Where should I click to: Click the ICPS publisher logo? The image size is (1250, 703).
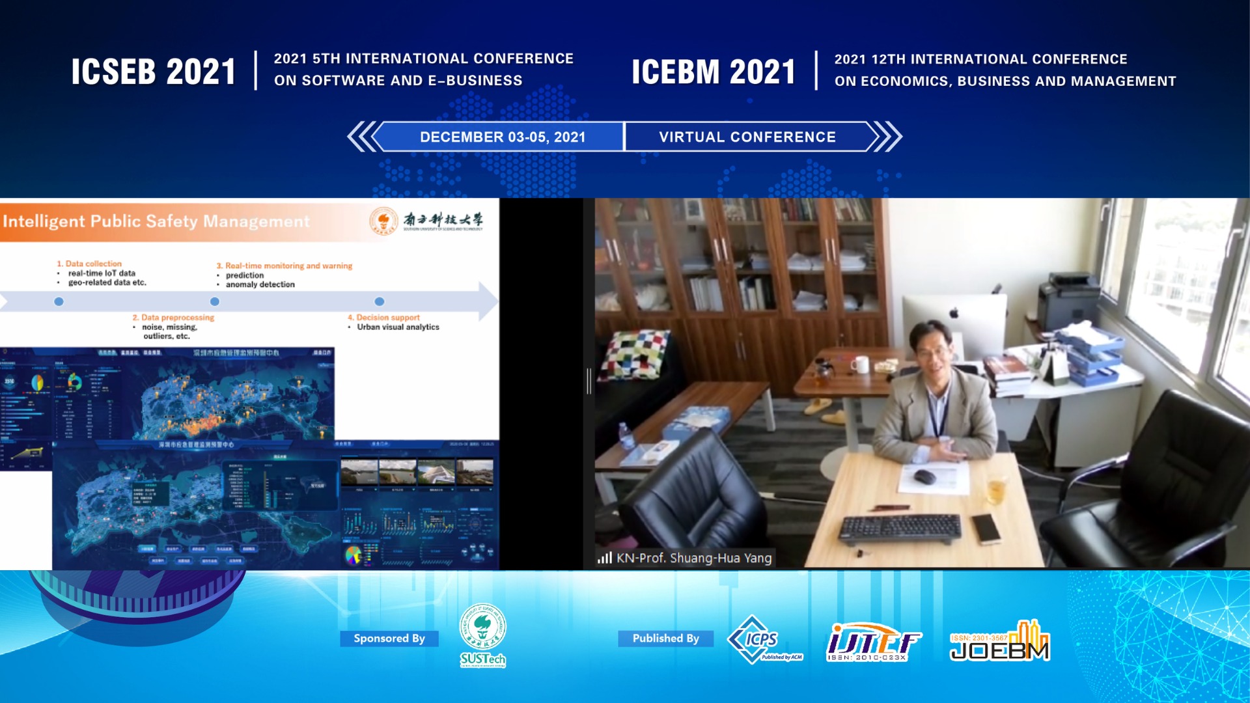tap(765, 639)
